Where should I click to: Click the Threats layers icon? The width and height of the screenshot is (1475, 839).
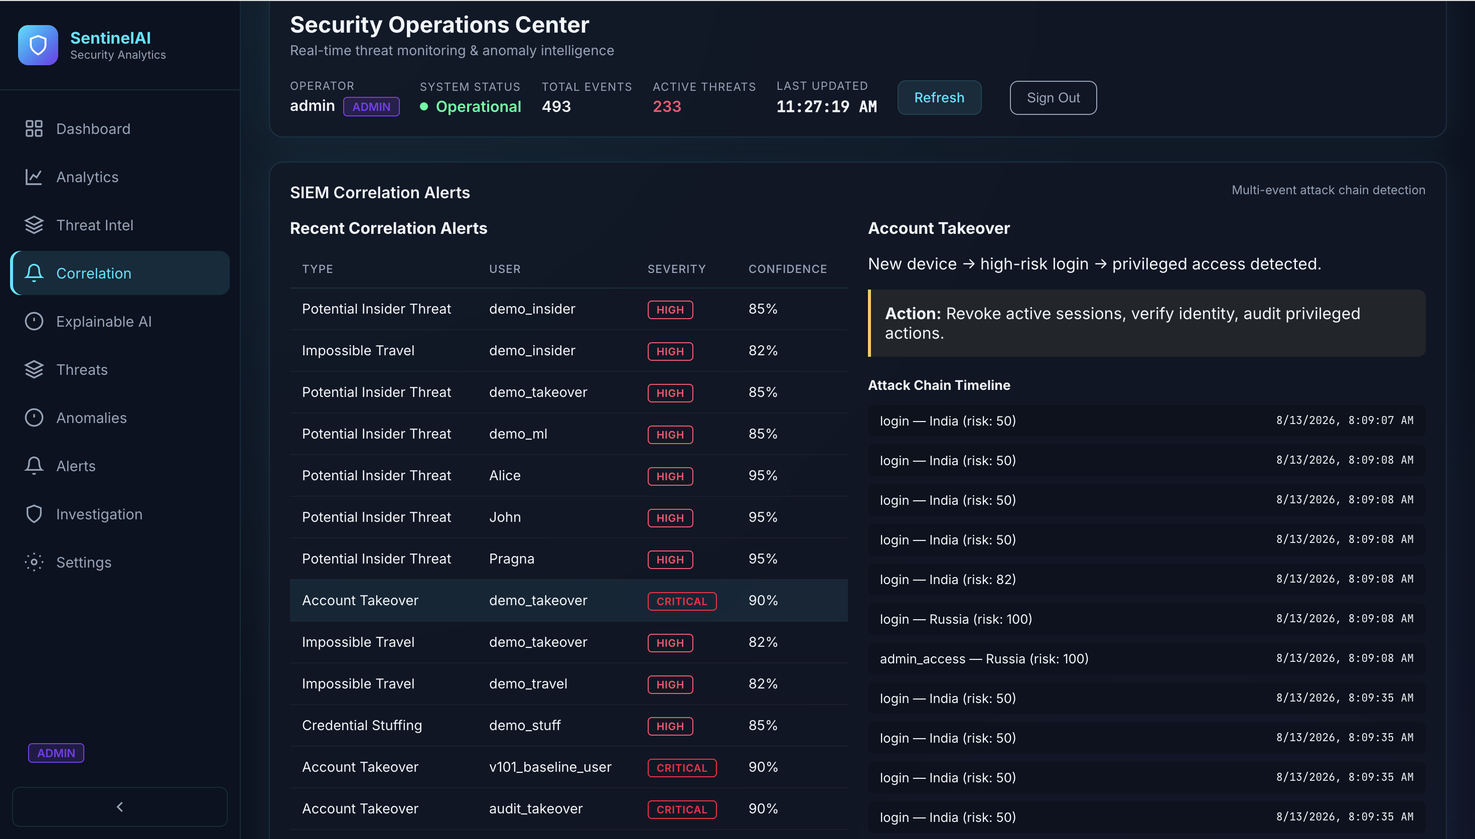pyautogui.click(x=34, y=369)
